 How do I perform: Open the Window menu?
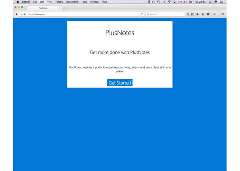pos(94,2)
